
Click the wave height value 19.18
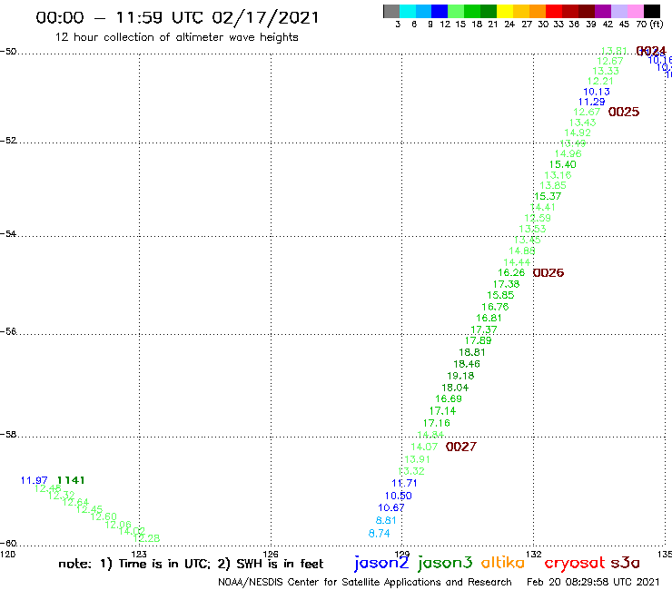pos(460,376)
